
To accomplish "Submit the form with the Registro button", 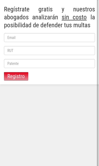I will (16, 76).
